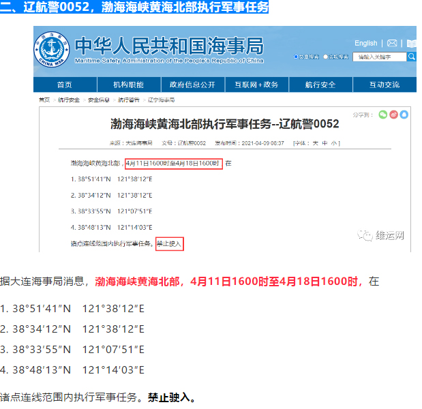
Task: Open the 首页 navigation tab
Action: (x=65, y=85)
